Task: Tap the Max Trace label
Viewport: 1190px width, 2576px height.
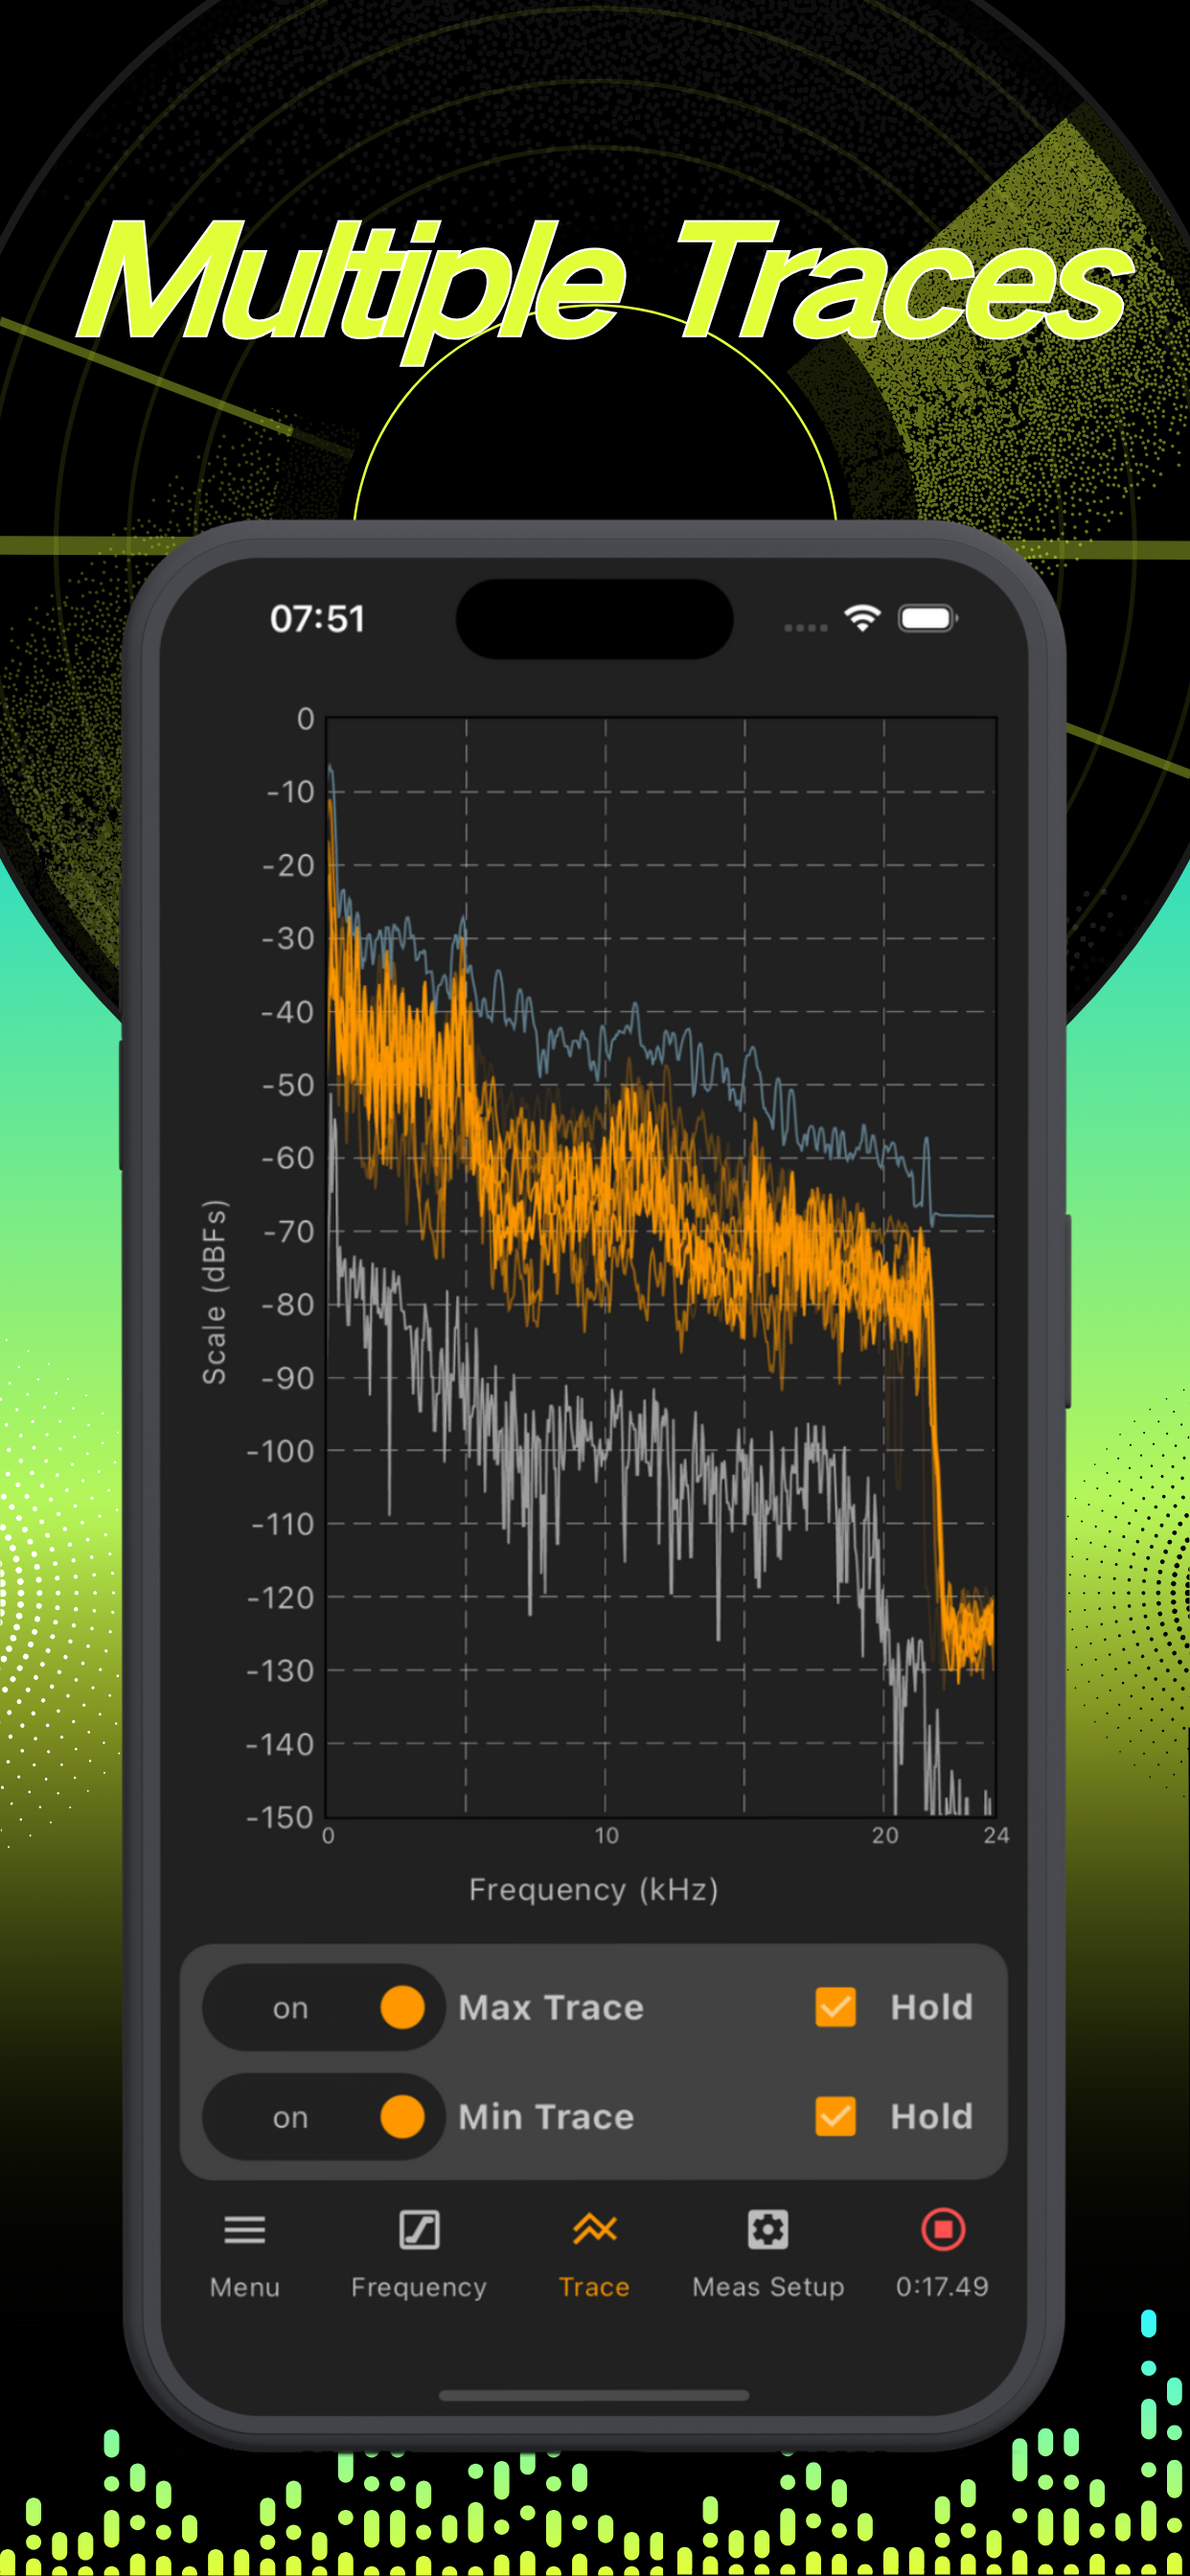Action: click(551, 2007)
